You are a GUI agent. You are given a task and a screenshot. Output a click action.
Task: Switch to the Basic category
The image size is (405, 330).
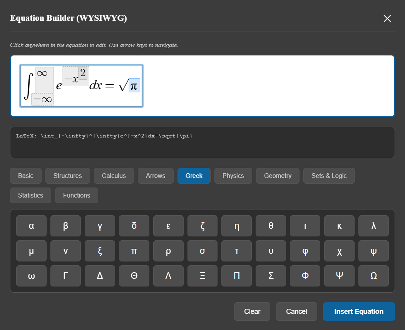25,176
